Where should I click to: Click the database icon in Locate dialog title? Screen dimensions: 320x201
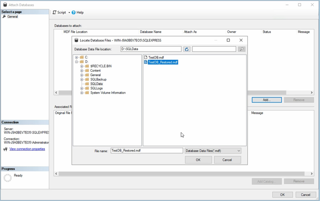point(76,40)
